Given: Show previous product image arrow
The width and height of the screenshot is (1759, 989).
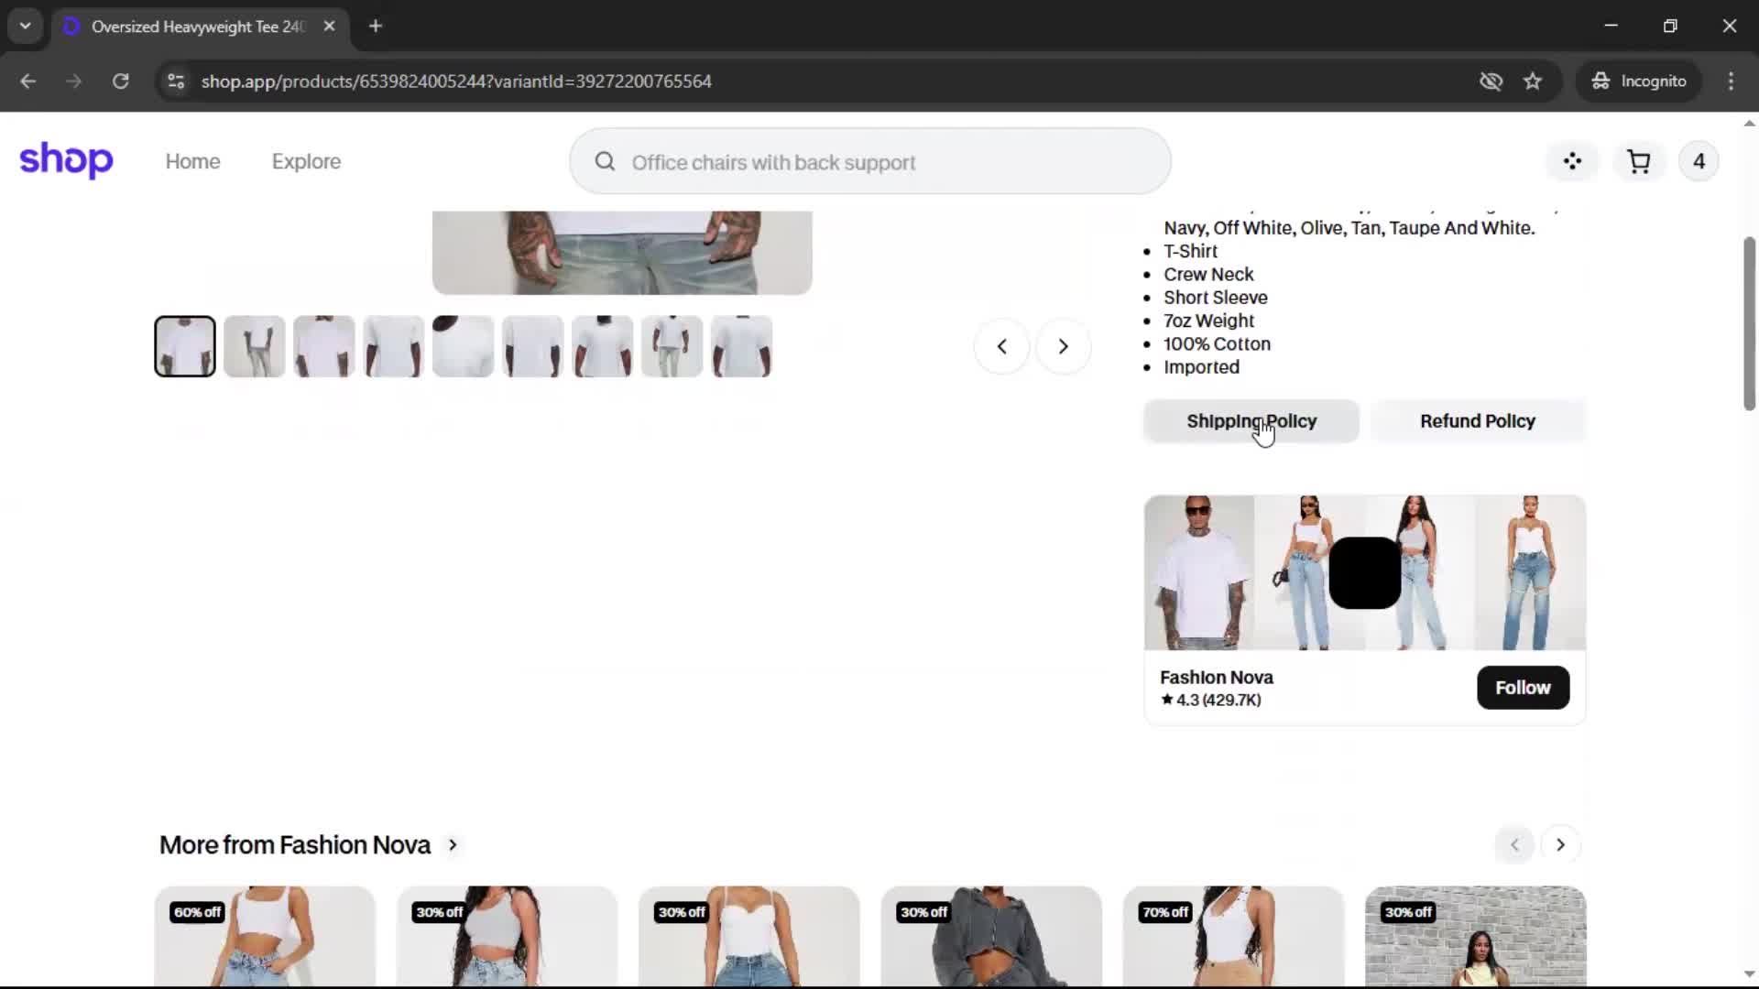Looking at the screenshot, I should tap(1001, 347).
